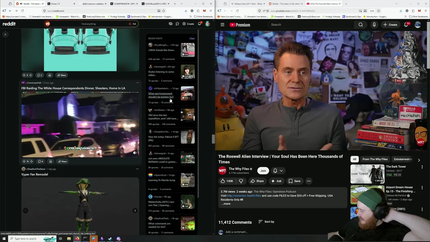
Task: Share the YouTube video
Action: click(257, 181)
